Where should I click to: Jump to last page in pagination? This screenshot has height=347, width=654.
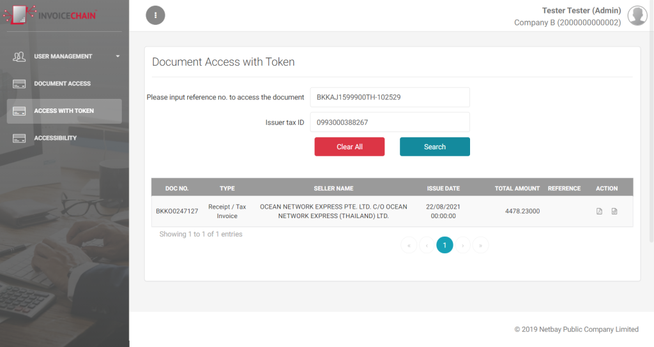pyautogui.click(x=480, y=246)
